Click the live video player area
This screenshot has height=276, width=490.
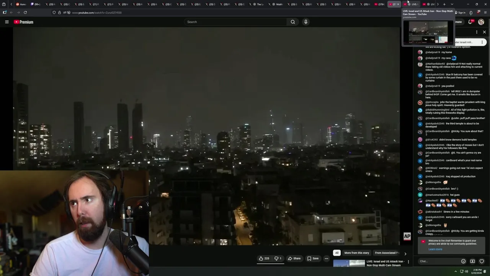coord(207,136)
